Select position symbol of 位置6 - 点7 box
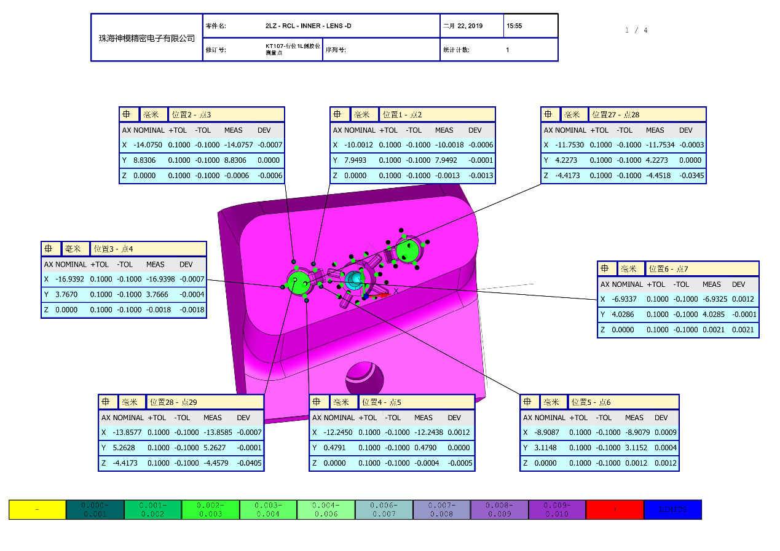780x551 pixels. [x=606, y=269]
